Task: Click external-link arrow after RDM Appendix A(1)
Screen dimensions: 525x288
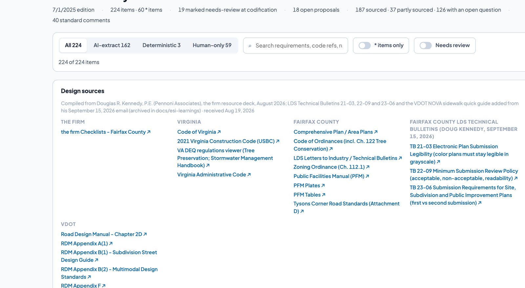Action: pos(111,243)
